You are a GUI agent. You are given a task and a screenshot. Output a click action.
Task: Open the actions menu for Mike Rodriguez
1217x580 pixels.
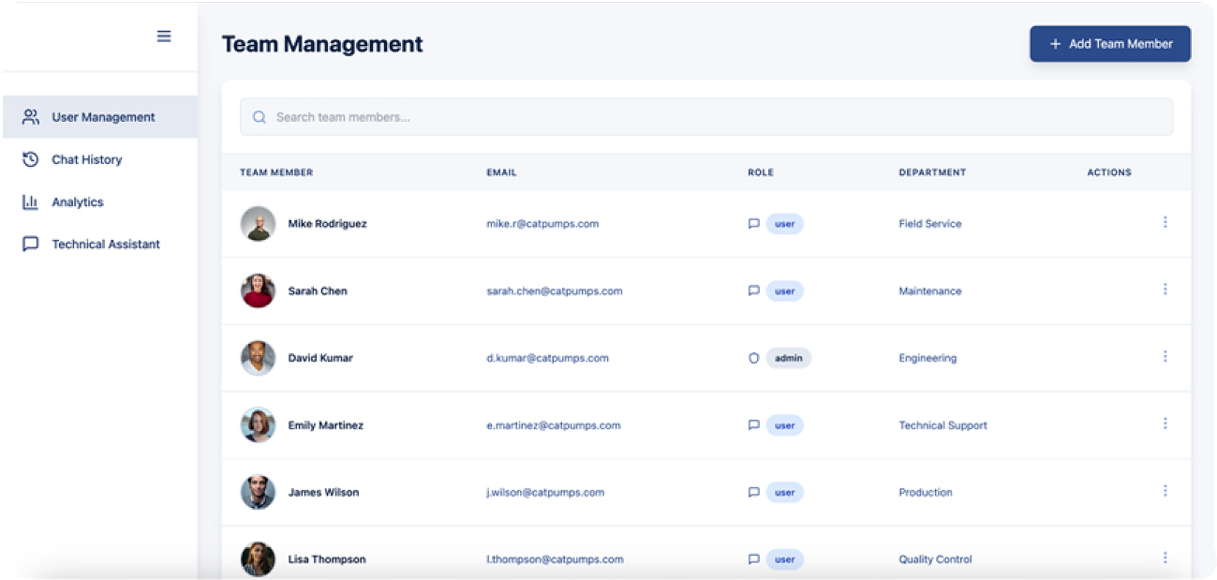click(x=1165, y=222)
